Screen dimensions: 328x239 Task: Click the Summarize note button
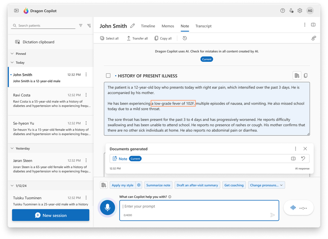[158, 185]
